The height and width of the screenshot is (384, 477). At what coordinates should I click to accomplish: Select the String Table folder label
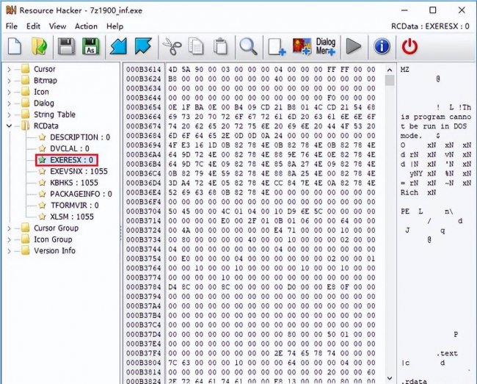tap(54, 115)
